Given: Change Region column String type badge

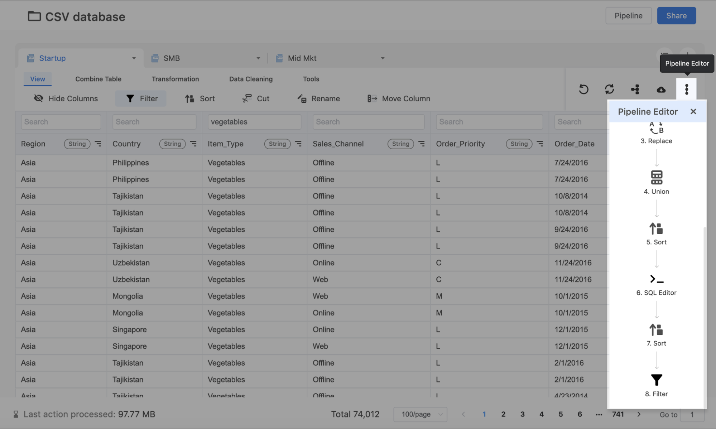Looking at the screenshot, I should 77,144.
